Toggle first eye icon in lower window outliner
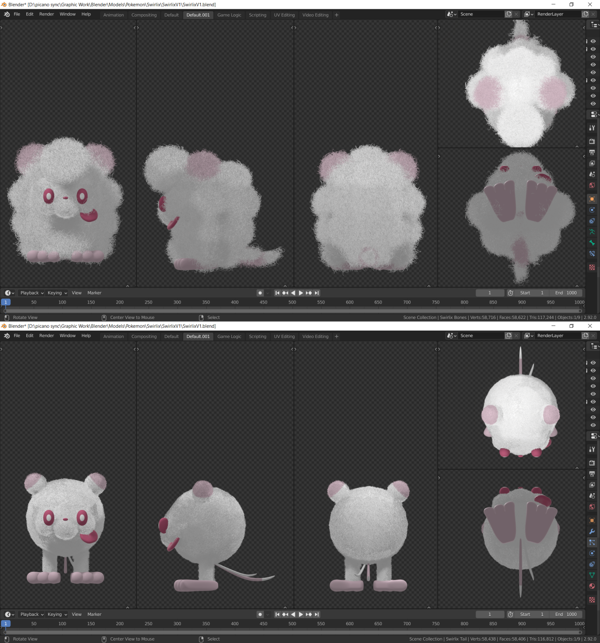 click(593, 363)
